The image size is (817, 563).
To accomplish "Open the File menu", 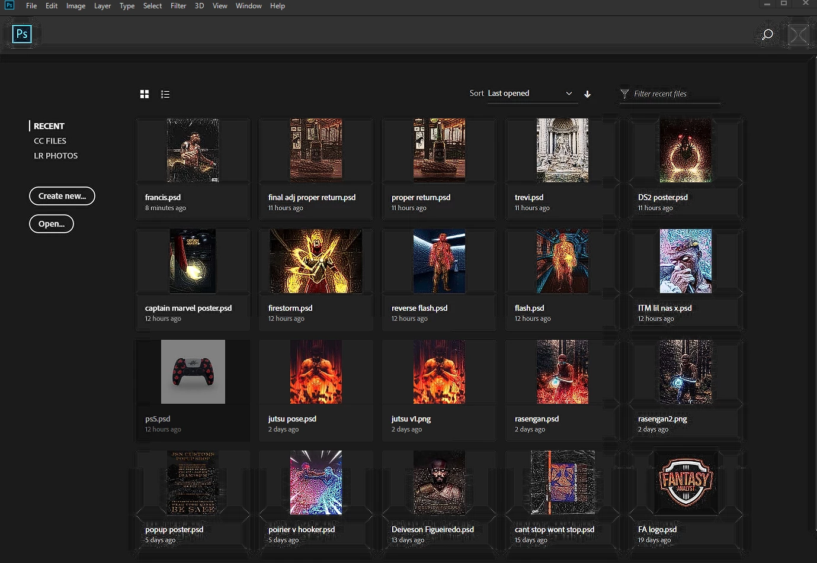I will 31,6.
